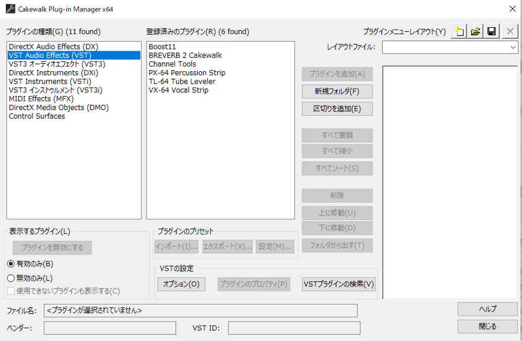This screenshot has height=341, width=522.
Task: Click the 設定(M)... preset button
Action: pos(275,246)
